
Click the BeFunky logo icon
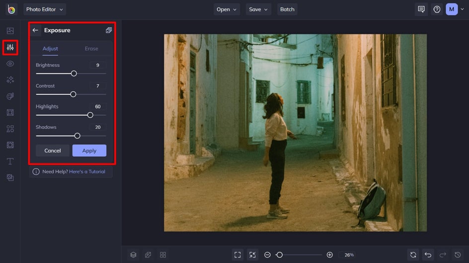point(11,9)
